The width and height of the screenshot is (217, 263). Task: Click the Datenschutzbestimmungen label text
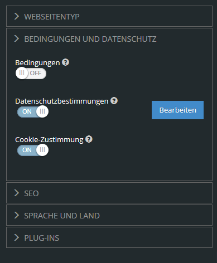tap(62, 101)
